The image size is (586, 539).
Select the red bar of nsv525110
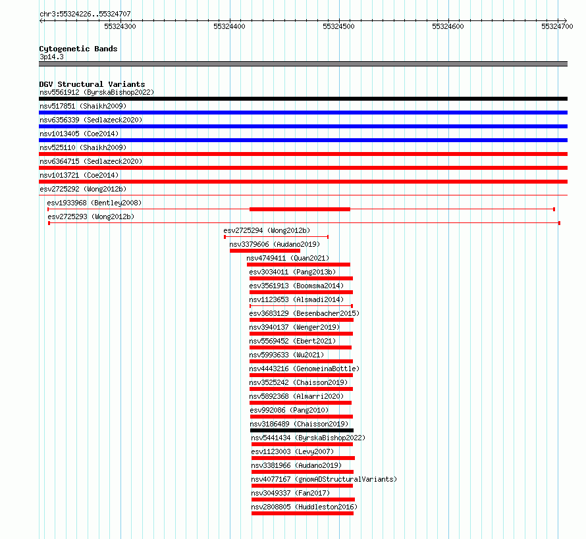tap(303, 154)
